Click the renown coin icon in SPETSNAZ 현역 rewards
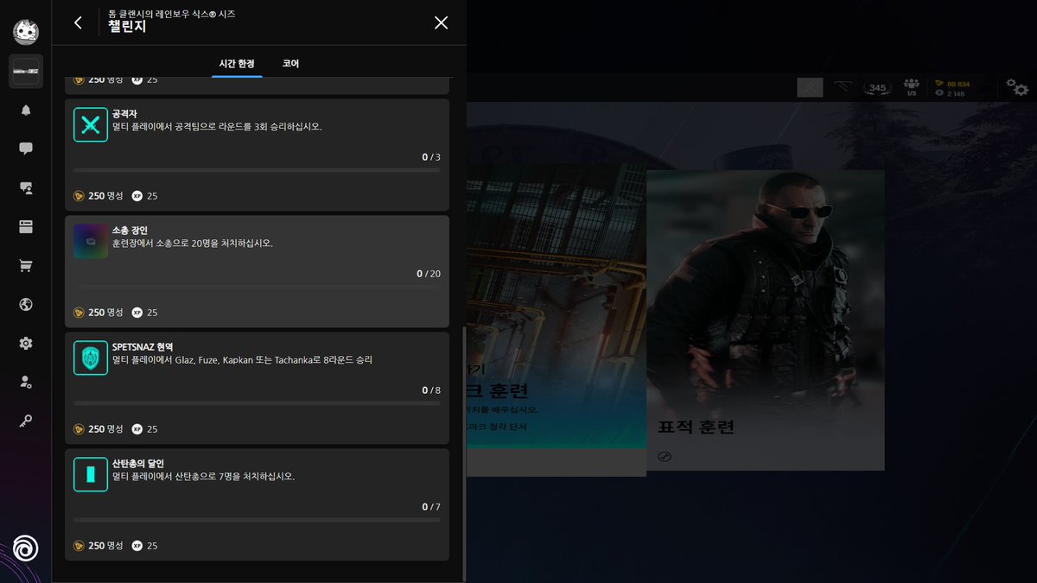The height and width of the screenshot is (583, 1037). tap(79, 429)
